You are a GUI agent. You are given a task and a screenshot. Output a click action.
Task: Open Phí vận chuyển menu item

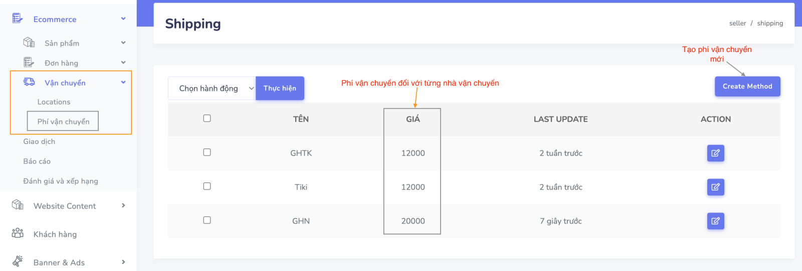(x=63, y=121)
